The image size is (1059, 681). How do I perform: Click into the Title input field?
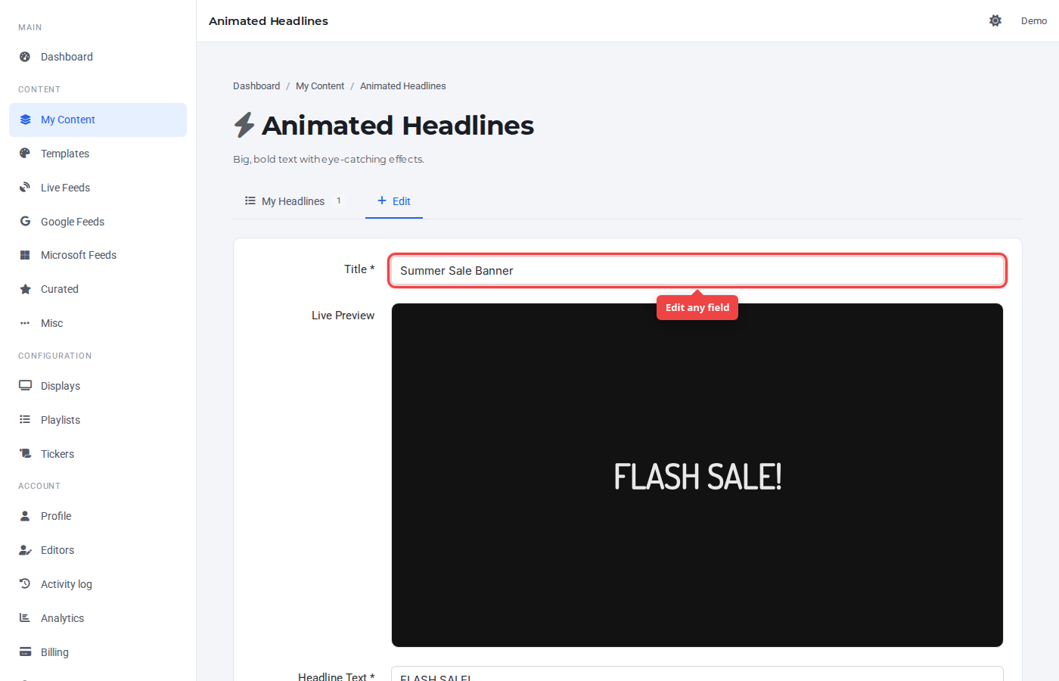coord(697,271)
